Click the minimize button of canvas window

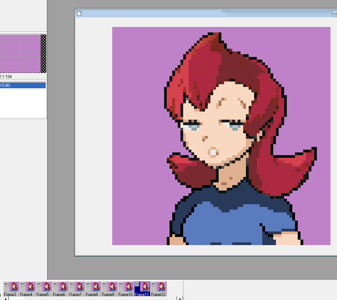pyautogui.click(x=335, y=13)
